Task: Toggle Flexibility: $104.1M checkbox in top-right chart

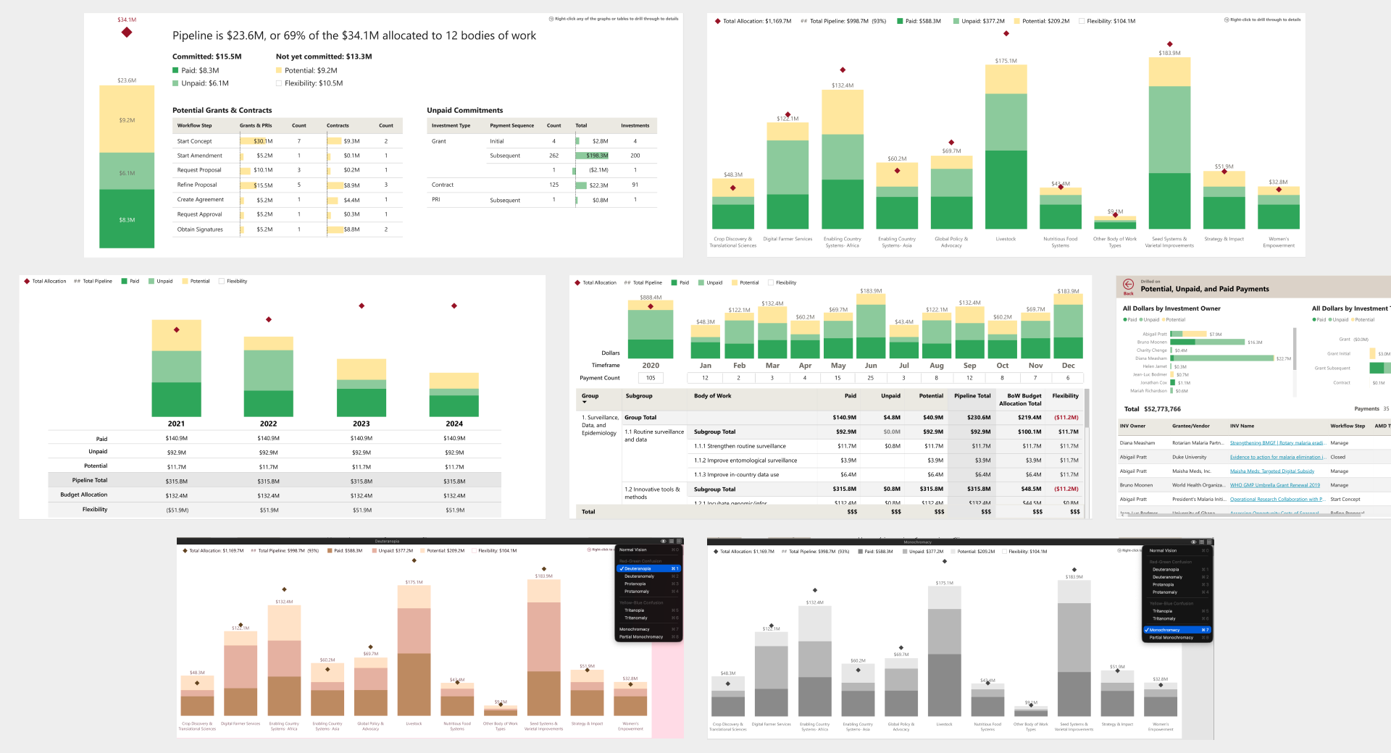Action: [x=1082, y=21]
